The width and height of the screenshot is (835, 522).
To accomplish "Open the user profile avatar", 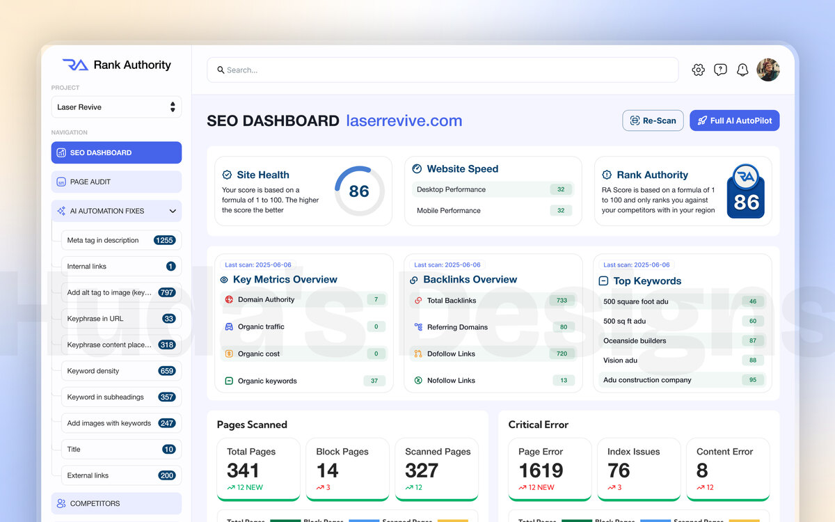I will 768,70.
